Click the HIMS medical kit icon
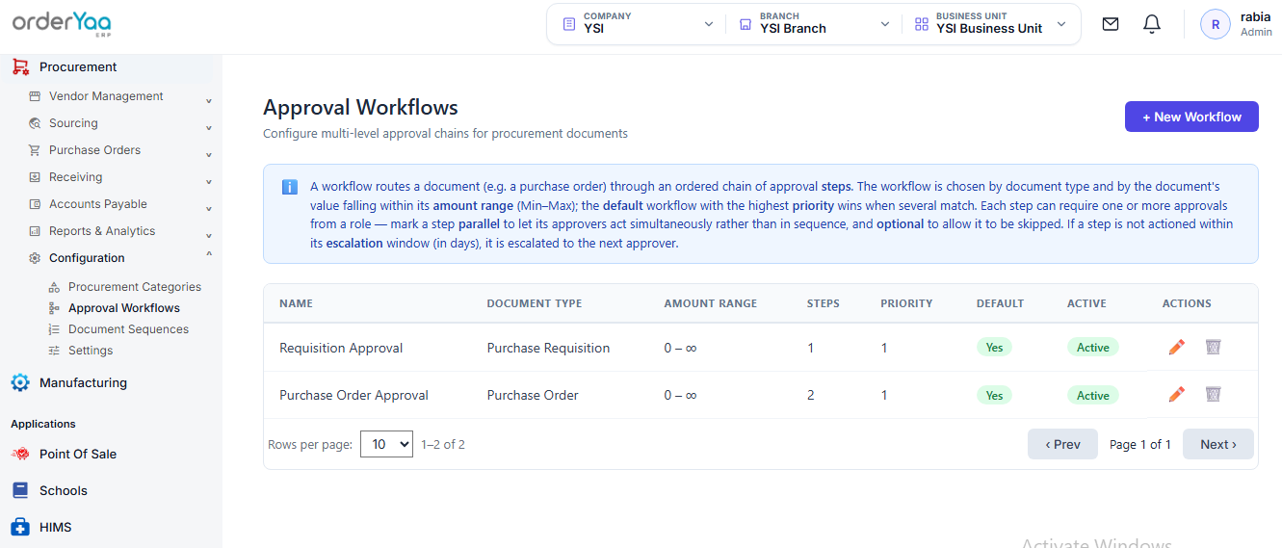Viewport: 1282px width, 548px height. tap(20, 528)
